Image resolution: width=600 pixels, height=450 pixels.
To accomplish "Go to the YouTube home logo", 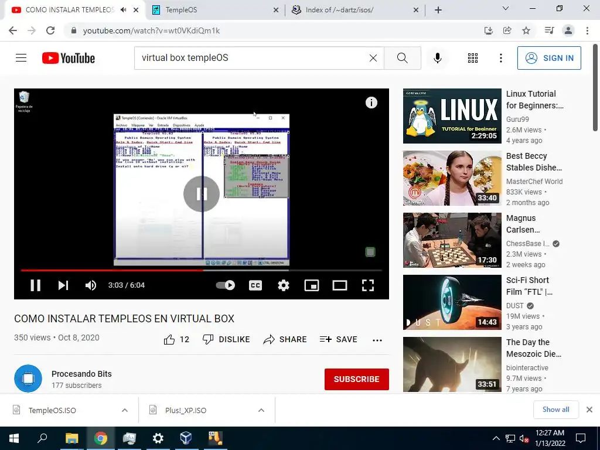I will tap(69, 58).
